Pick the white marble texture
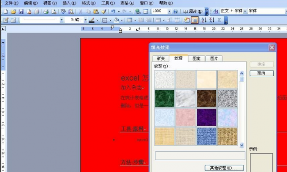Screen dimensions: 287x172 click(185, 98)
